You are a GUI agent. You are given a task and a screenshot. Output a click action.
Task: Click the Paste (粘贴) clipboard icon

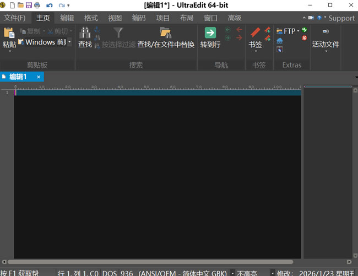click(x=9, y=33)
